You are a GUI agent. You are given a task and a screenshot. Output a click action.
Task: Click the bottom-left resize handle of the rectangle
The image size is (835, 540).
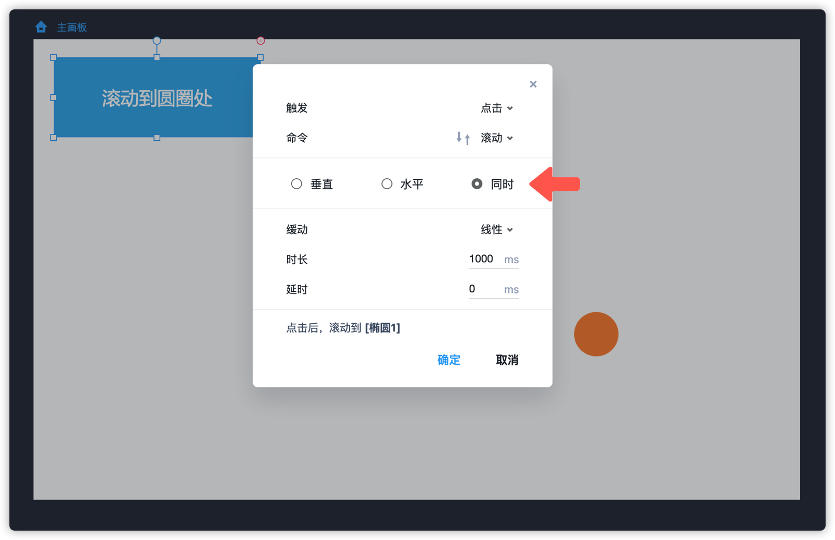[53, 138]
